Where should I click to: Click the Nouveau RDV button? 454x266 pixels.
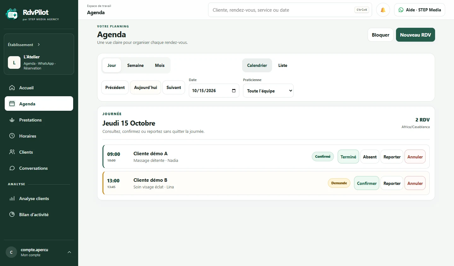[x=416, y=35]
